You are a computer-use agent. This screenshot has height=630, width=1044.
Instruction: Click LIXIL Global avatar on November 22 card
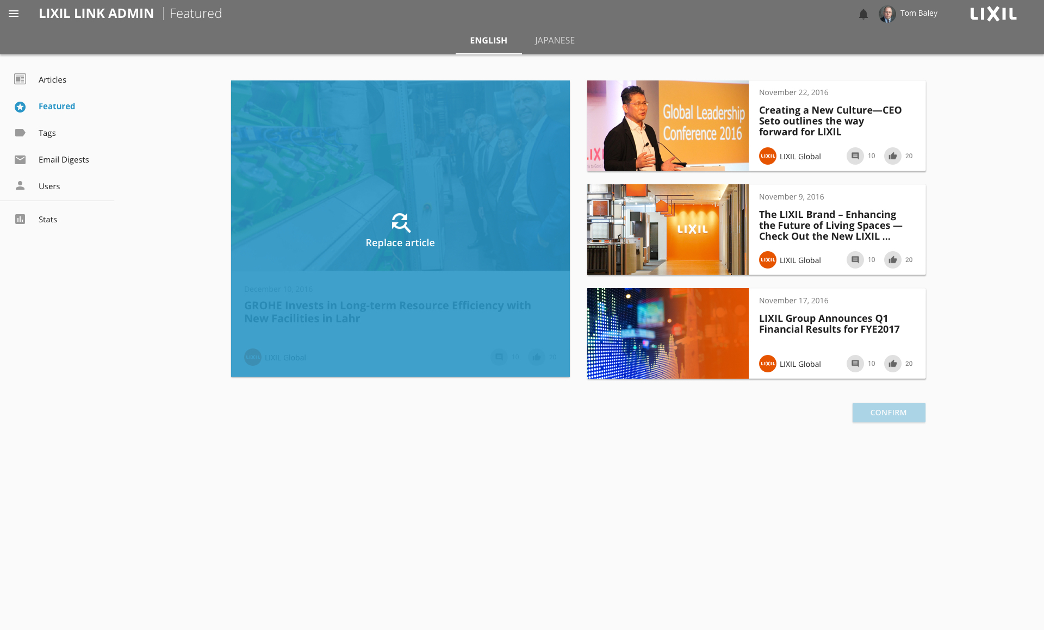[768, 156]
